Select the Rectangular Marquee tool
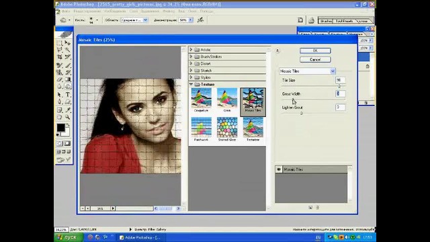The height and width of the screenshot is (242, 430). pos(60,43)
